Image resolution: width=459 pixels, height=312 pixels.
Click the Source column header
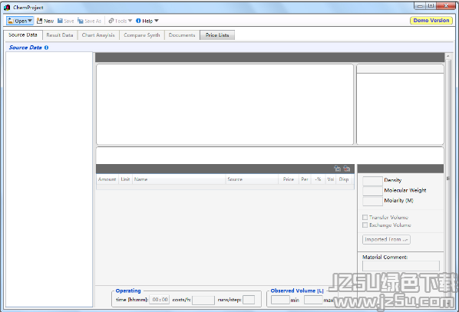click(252, 179)
